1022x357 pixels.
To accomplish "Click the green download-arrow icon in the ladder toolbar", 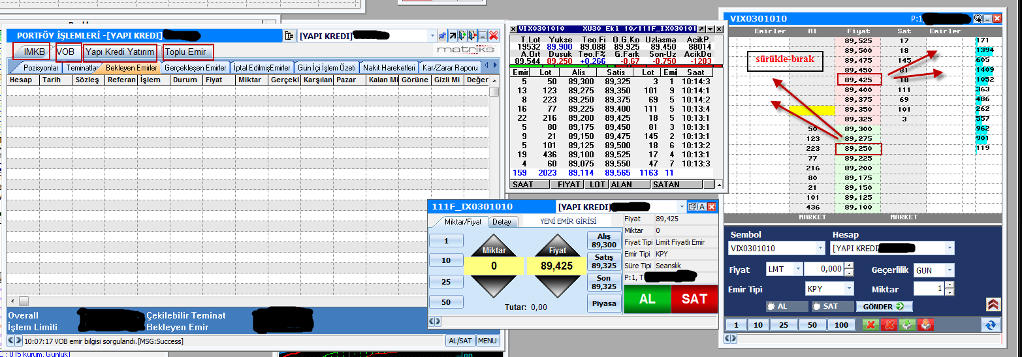I will click(x=907, y=325).
